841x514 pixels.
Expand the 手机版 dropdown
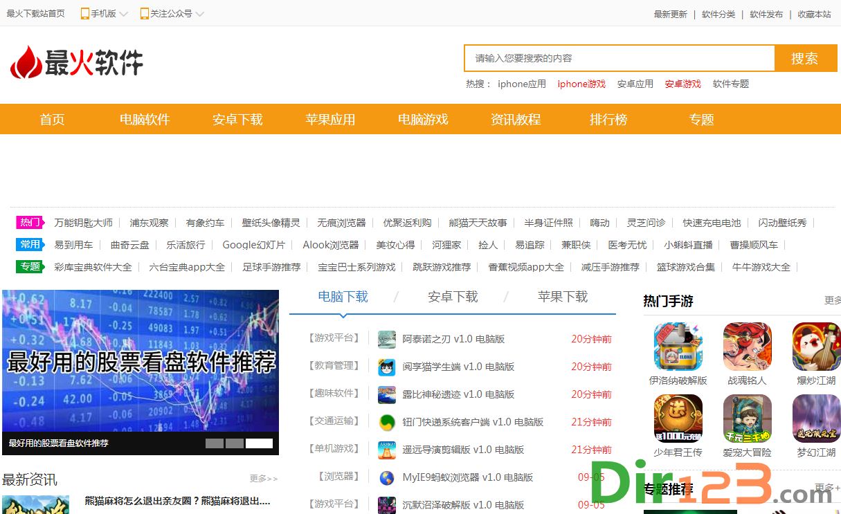[105, 14]
